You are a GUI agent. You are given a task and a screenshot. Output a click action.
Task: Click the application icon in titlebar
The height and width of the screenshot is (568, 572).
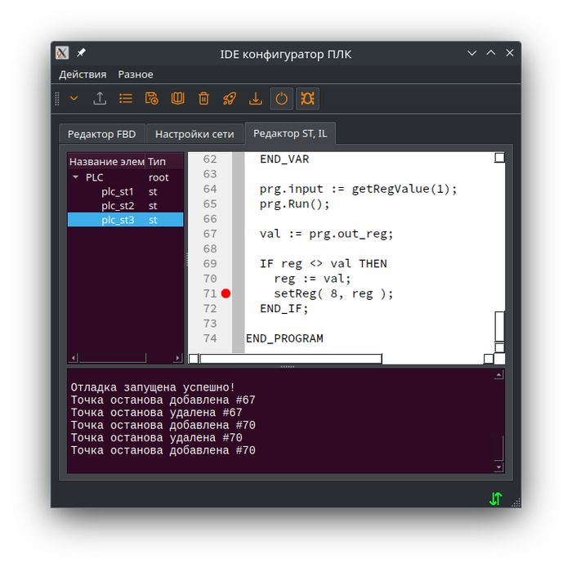pos(62,53)
